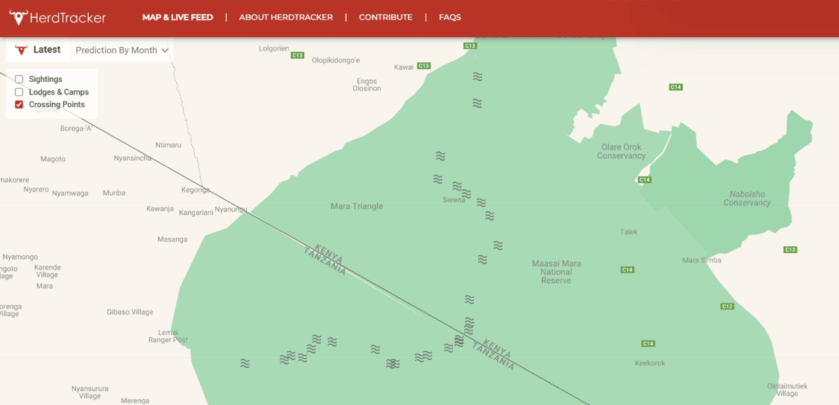Click the crossing point icon near Lemai Ranger Post
The height and width of the screenshot is (405, 839).
click(x=245, y=364)
